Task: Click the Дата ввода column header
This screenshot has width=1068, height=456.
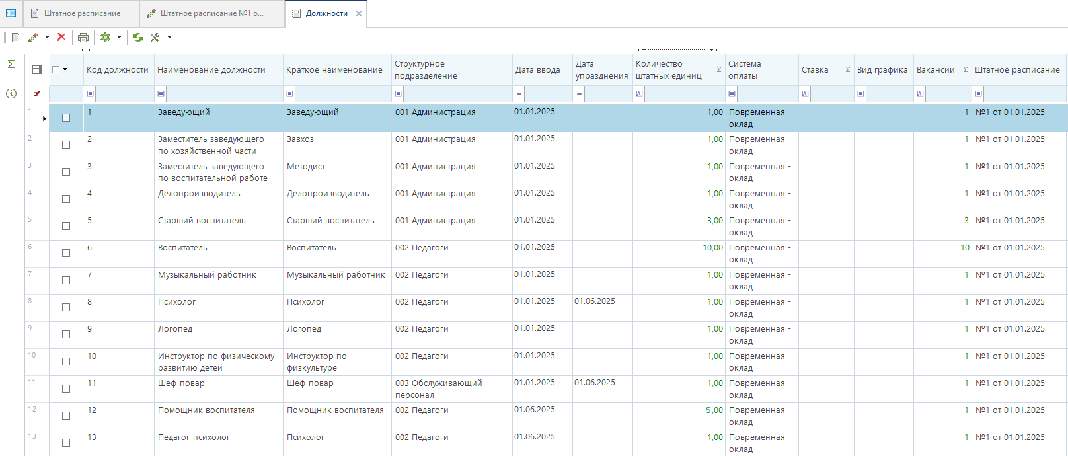Action: click(537, 69)
